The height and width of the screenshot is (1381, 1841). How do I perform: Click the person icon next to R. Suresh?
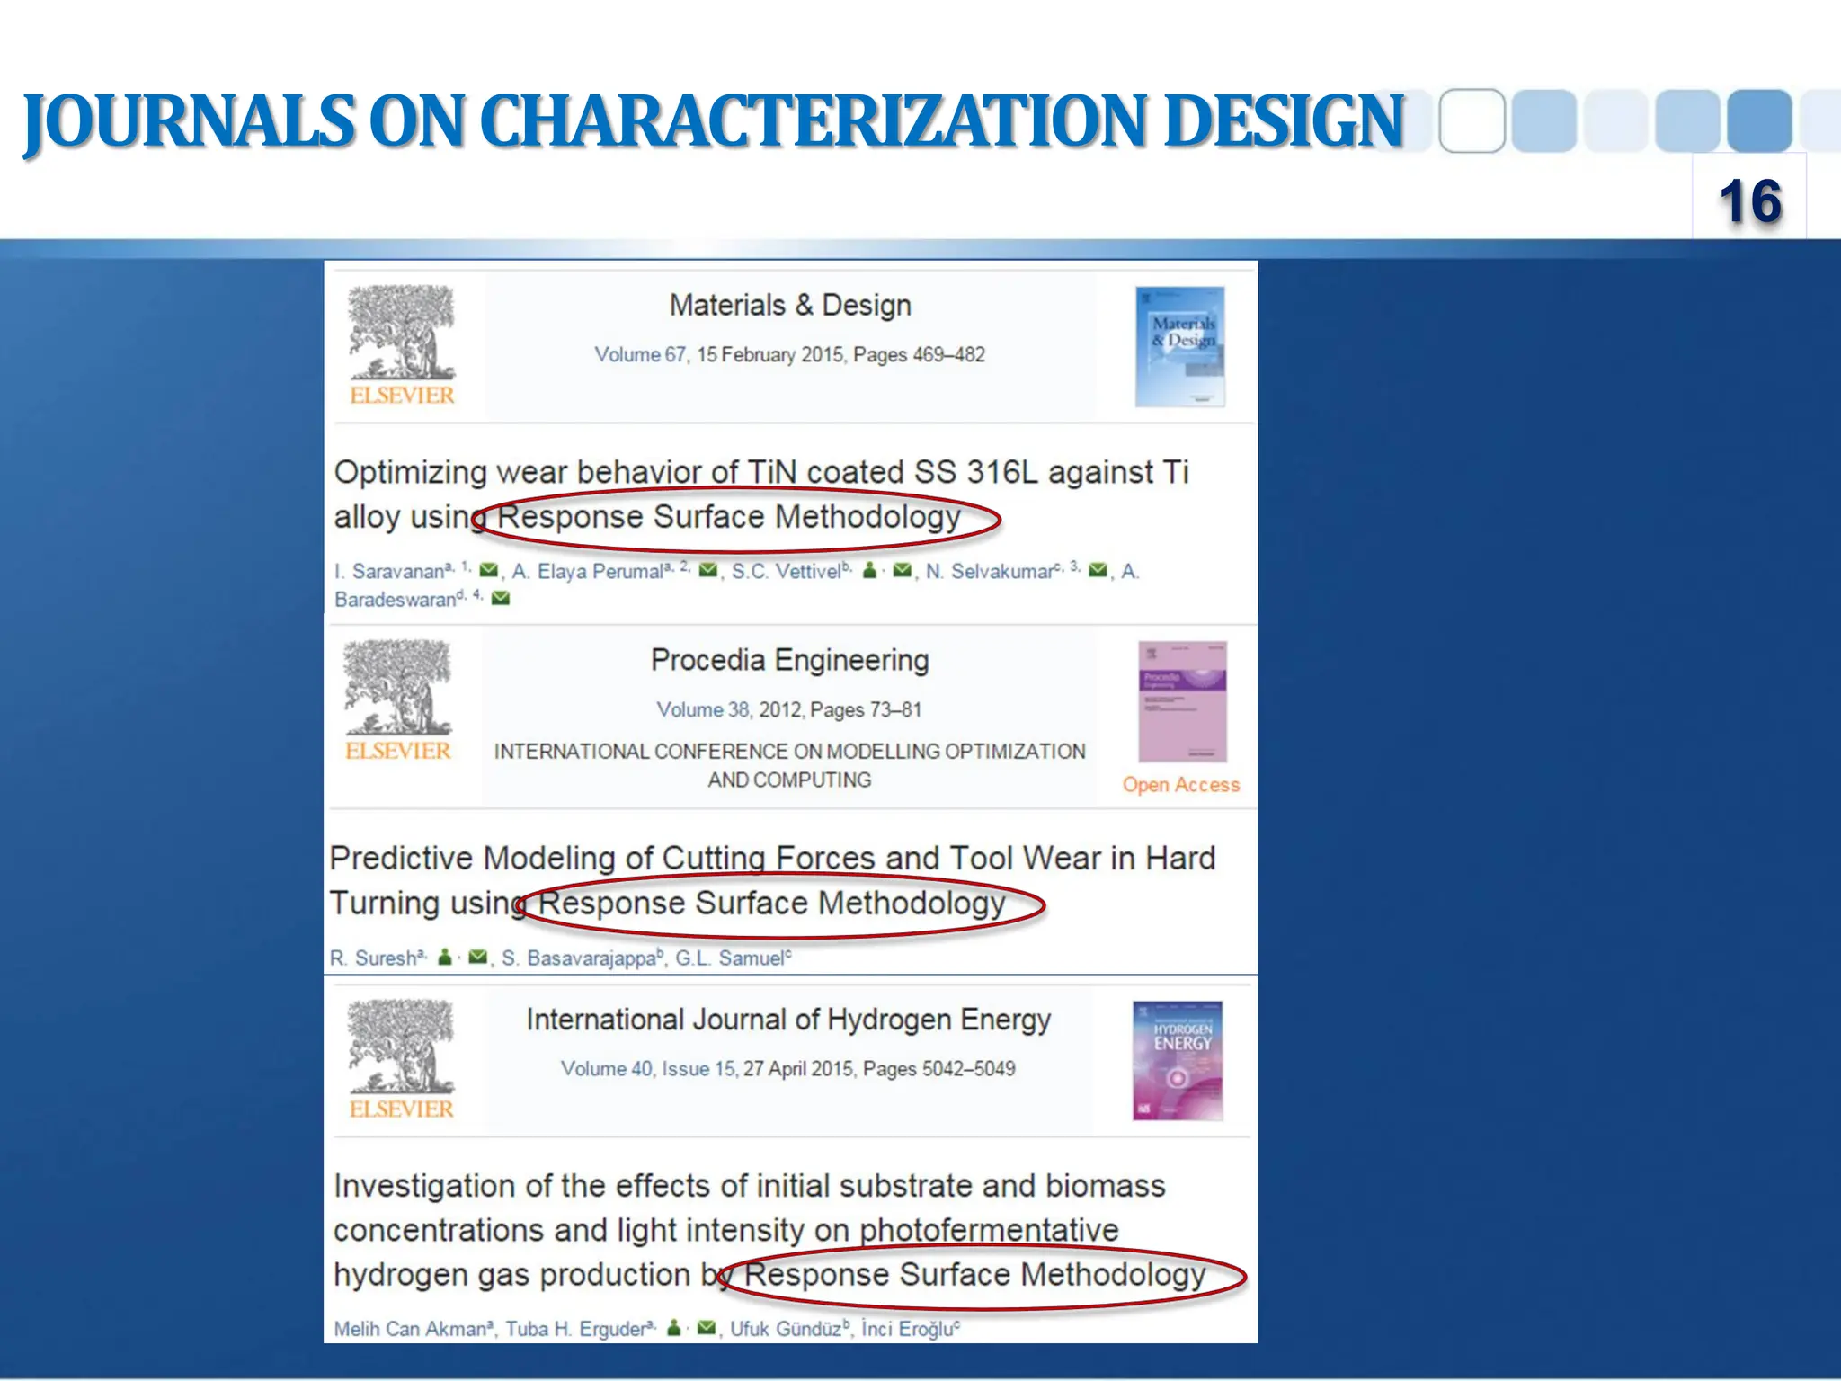coord(444,957)
